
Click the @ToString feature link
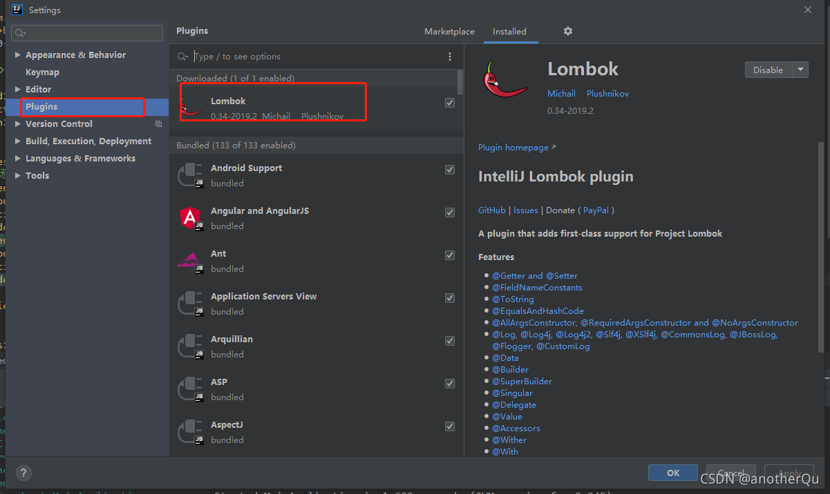click(513, 299)
